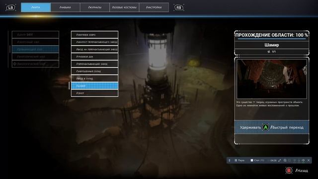
Task: Click the pen draw icon in recorder bar
Action: point(280,160)
